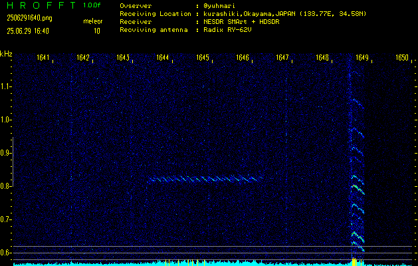The width and height of the screenshot is (418, 266).
Task: Click the long horizontal echo trace near 0.82 kHz
Action: pyautogui.click(x=205, y=179)
